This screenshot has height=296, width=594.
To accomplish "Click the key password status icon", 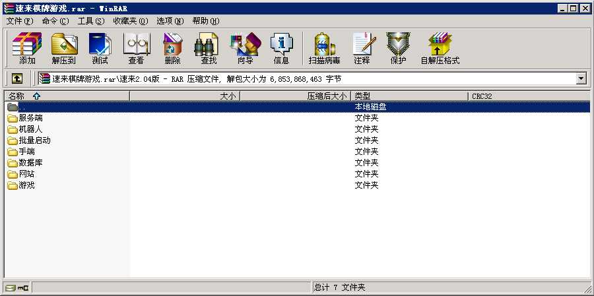I will (23, 288).
